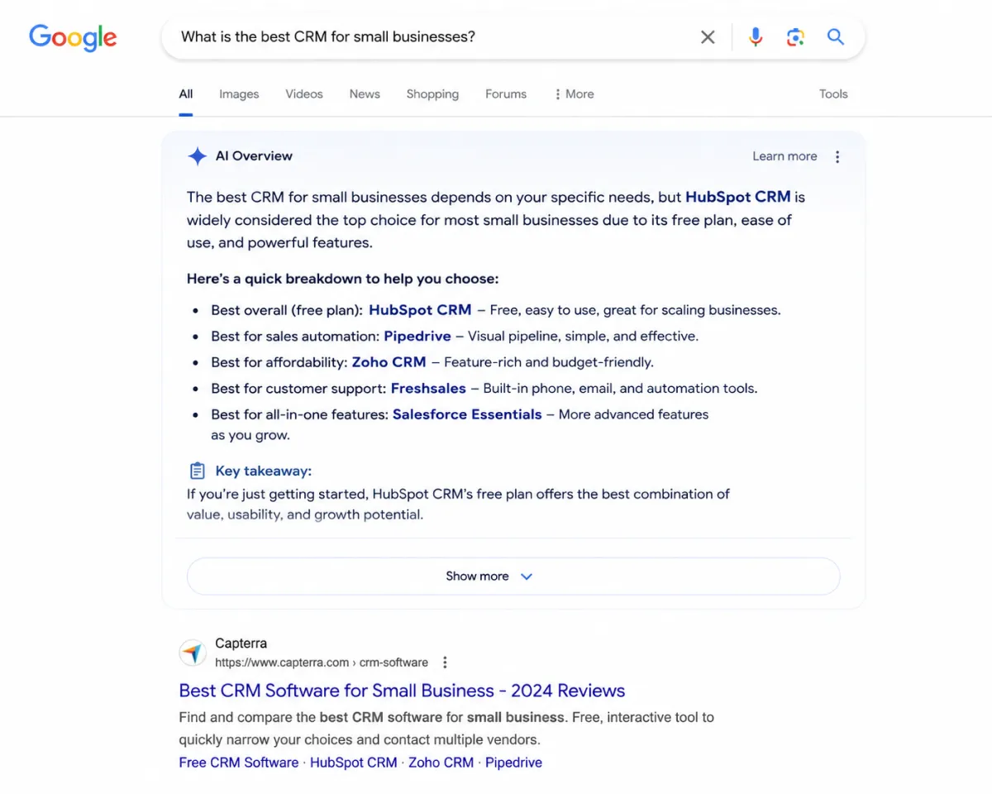Viewport: 992px width, 794px height.
Task: Switch to the News tab
Action: pos(365,94)
